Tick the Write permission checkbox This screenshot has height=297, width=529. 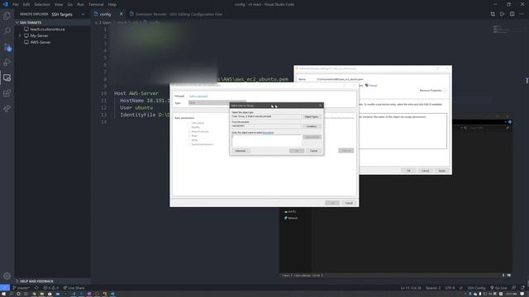(x=189, y=140)
